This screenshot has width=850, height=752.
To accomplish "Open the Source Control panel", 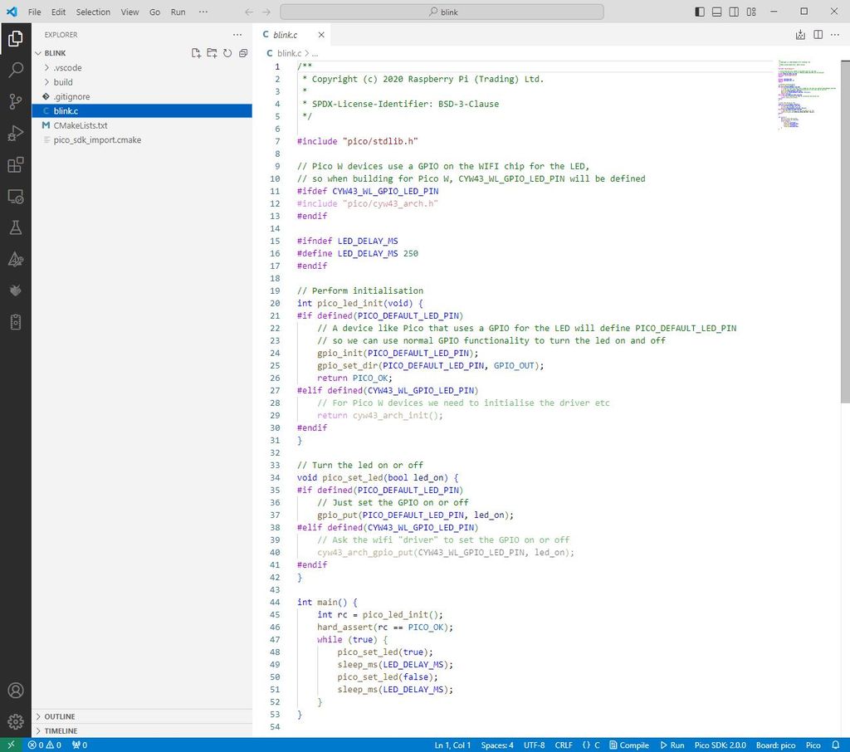I will [x=15, y=101].
